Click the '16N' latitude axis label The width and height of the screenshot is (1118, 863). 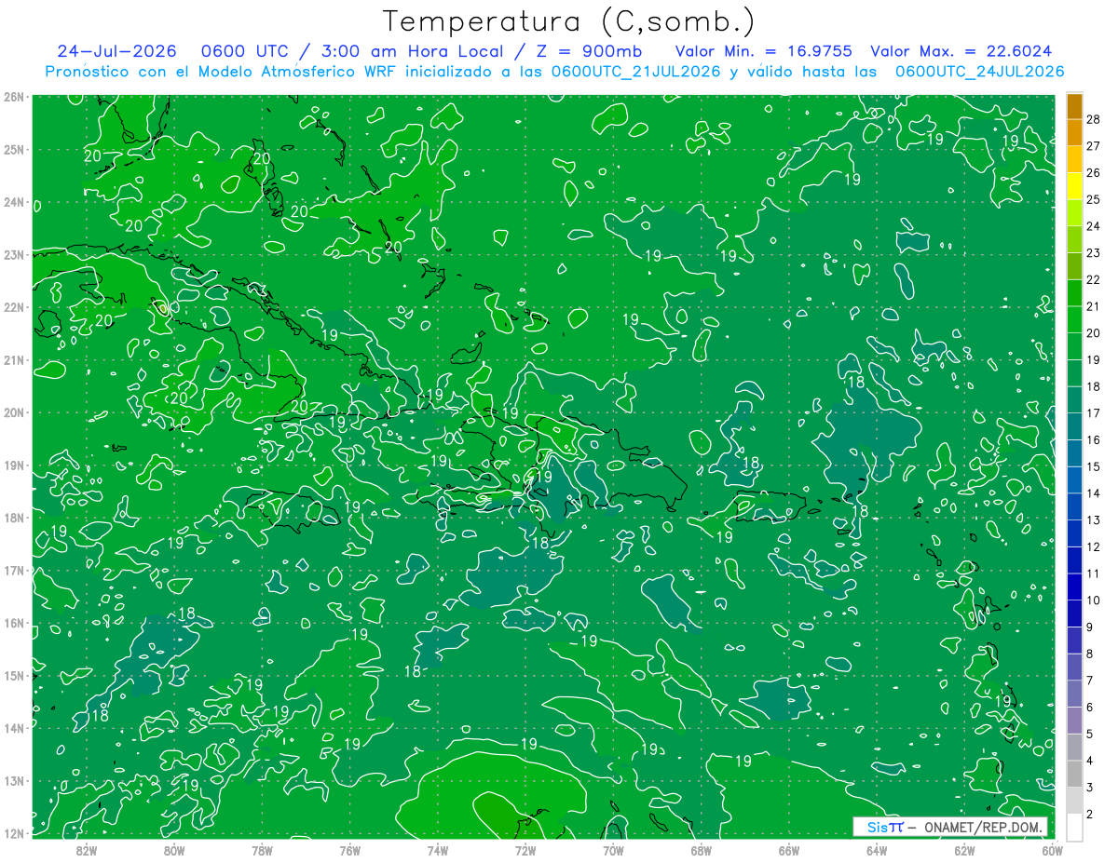click(x=13, y=623)
